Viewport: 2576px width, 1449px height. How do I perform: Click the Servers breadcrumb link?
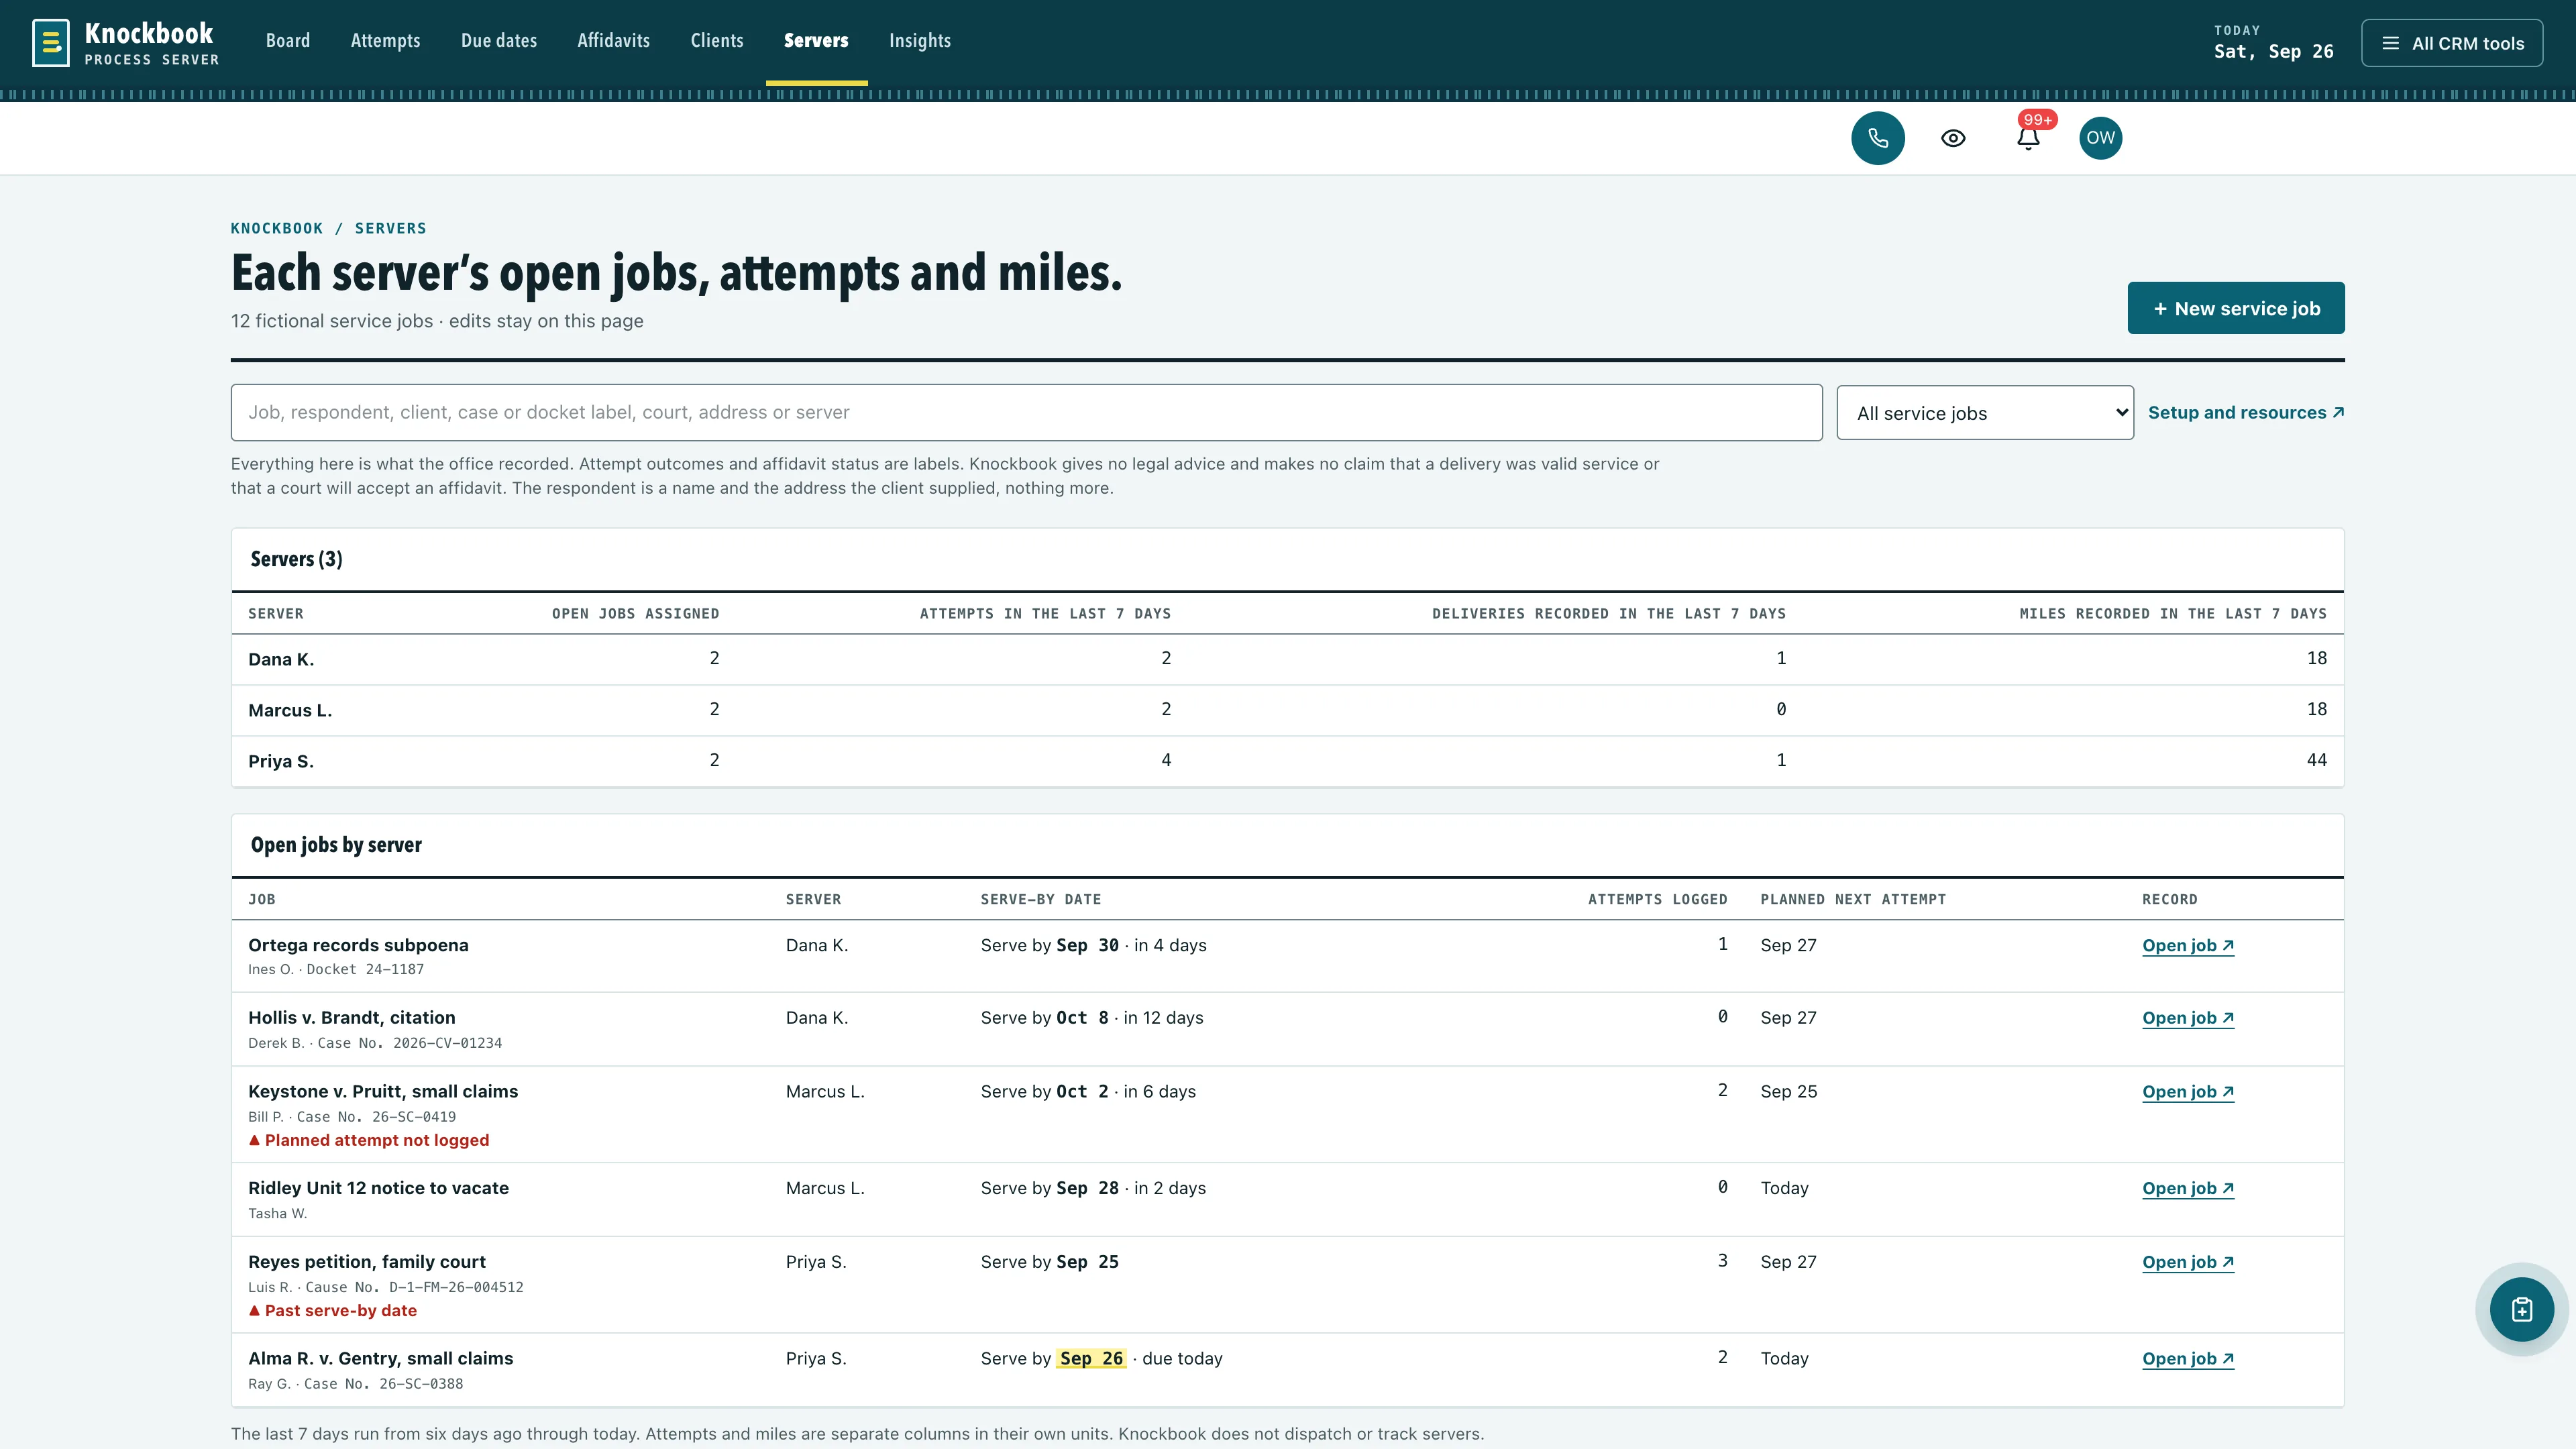pyautogui.click(x=390, y=228)
